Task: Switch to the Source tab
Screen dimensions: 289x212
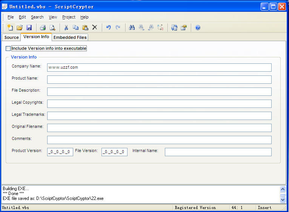Action: click(11, 37)
